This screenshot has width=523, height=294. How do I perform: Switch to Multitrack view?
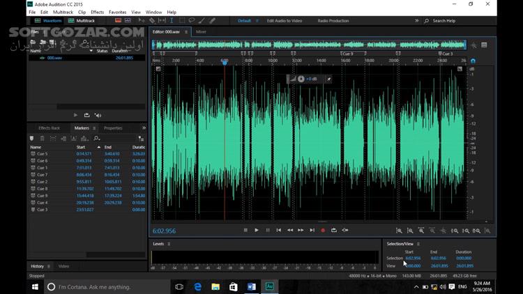pyautogui.click(x=82, y=21)
